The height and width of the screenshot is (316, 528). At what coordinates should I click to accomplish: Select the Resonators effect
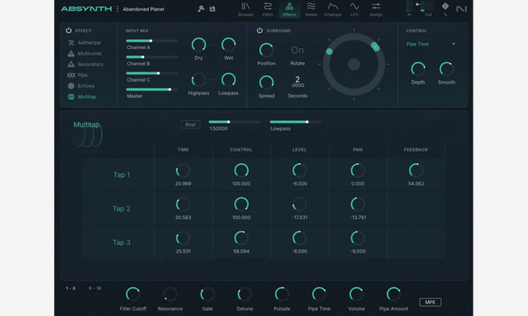[x=85, y=64]
